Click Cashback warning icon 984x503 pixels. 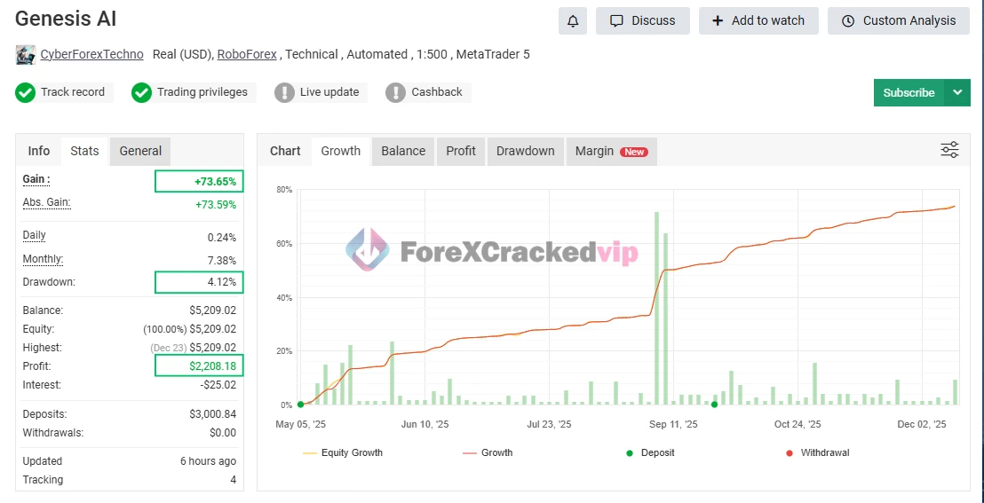(395, 93)
